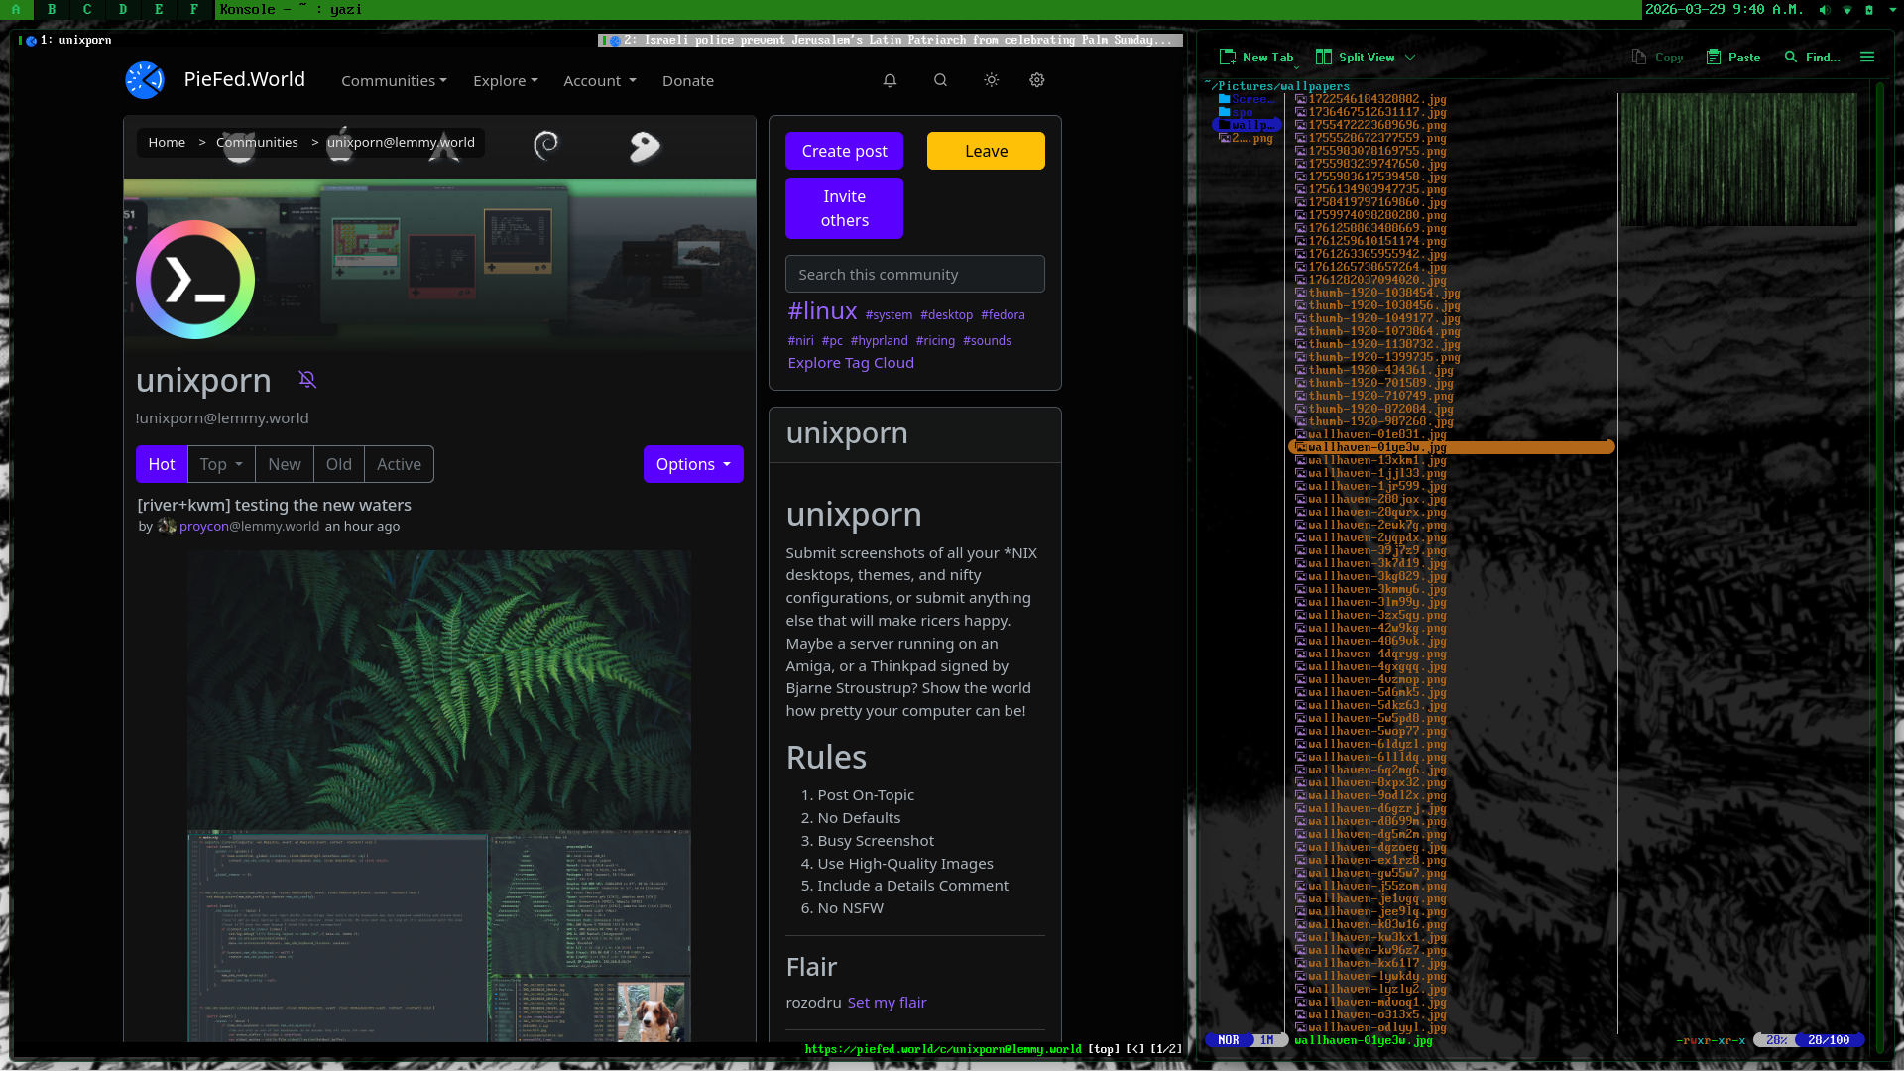Expand the Communities dropdown menu
This screenshot has height=1071, width=1904.
pos(394,81)
